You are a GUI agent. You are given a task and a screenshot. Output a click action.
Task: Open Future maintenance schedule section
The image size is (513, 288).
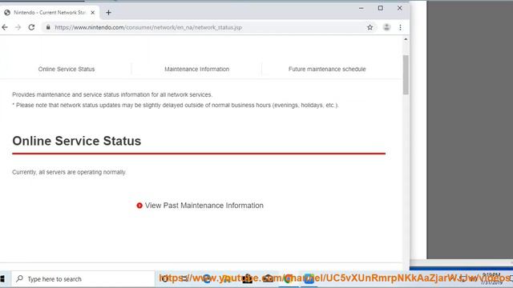pos(327,70)
